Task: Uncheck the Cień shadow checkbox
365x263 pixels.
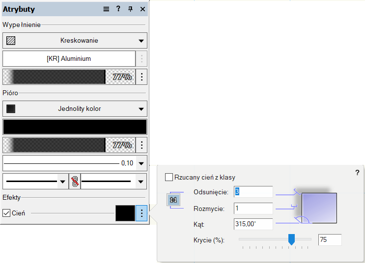Action: [x=6, y=213]
